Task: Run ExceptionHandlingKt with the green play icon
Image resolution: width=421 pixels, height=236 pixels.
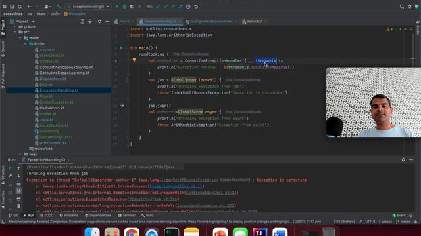Action: coord(117,7)
